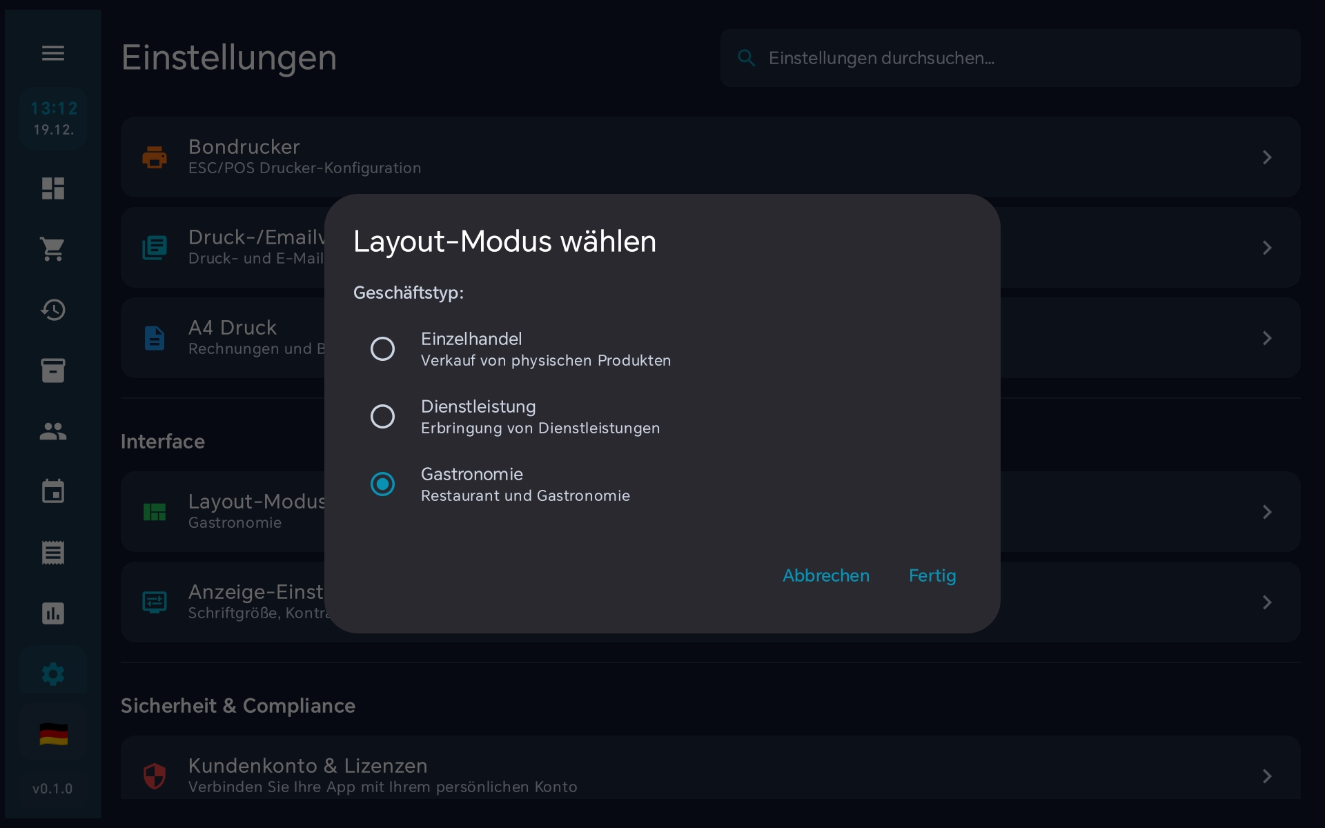The height and width of the screenshot is (828, 1325).
Task: Open the statistics bar chart icon
Action: click(x=52, y=613)
